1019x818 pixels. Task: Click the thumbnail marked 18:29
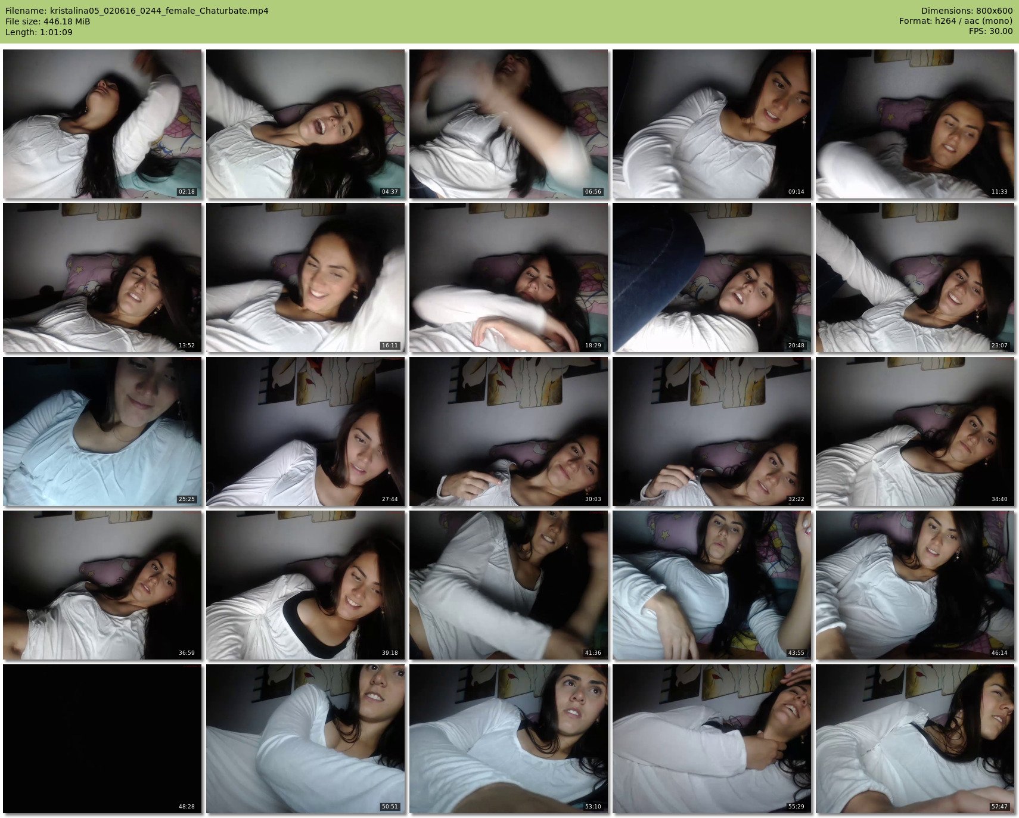509,278
